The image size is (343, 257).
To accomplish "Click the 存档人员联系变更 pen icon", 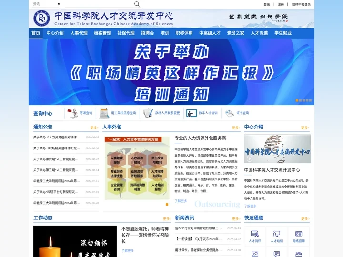I will tap(148, 113).
